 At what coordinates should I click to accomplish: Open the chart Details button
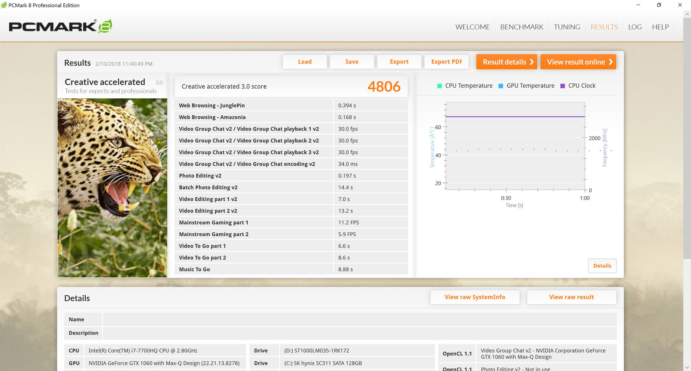[602, 266]
